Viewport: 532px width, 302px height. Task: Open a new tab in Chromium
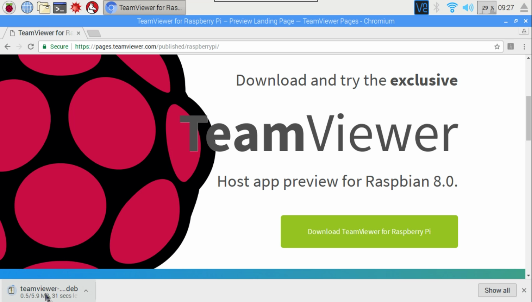point(94,34)
